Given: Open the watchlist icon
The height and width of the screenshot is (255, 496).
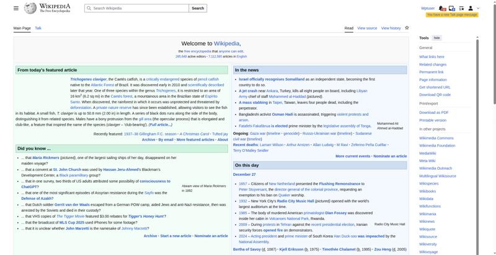Looking at the screenshot, I should point(461,9).
